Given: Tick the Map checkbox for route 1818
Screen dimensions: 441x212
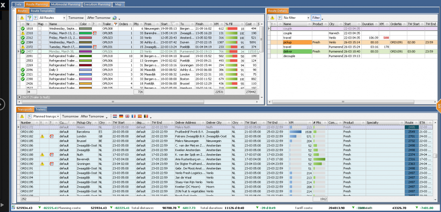Looking at the screenshot, I should 40,29.
